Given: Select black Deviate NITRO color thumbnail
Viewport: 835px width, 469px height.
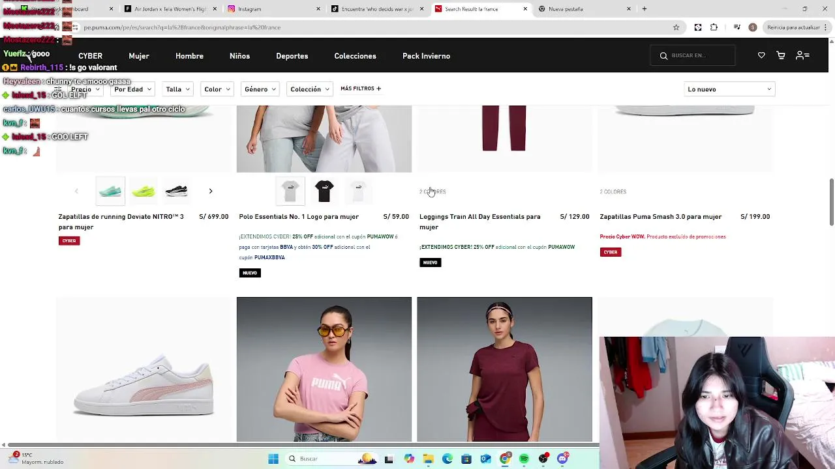Looking at the screenshot, I should pyautogui.click(x=177, y=191).
